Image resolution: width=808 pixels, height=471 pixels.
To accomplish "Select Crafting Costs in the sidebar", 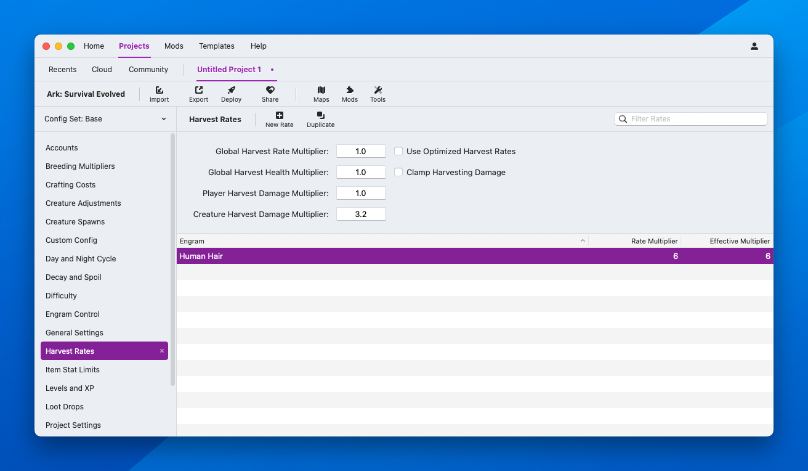I will pyautogui.click(x=104, y=185).
